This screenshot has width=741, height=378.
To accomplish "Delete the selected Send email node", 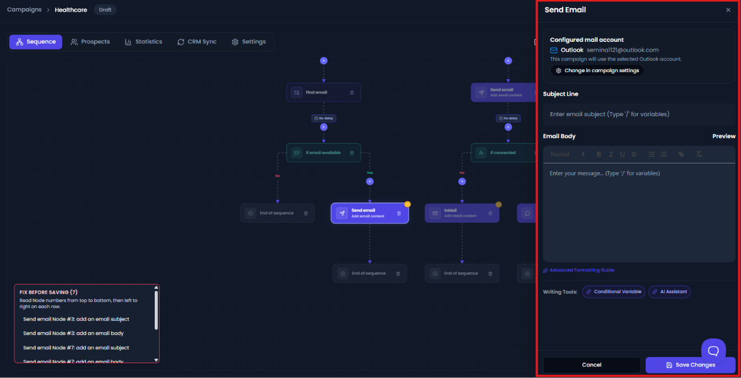I will (x=399, y=213).
